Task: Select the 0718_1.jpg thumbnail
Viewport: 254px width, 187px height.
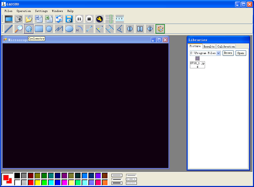Action: coord(197,62)
